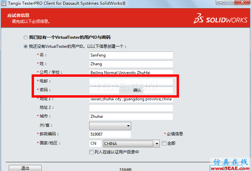Toggle the 全部 (all) checkbox

(164, 143)
